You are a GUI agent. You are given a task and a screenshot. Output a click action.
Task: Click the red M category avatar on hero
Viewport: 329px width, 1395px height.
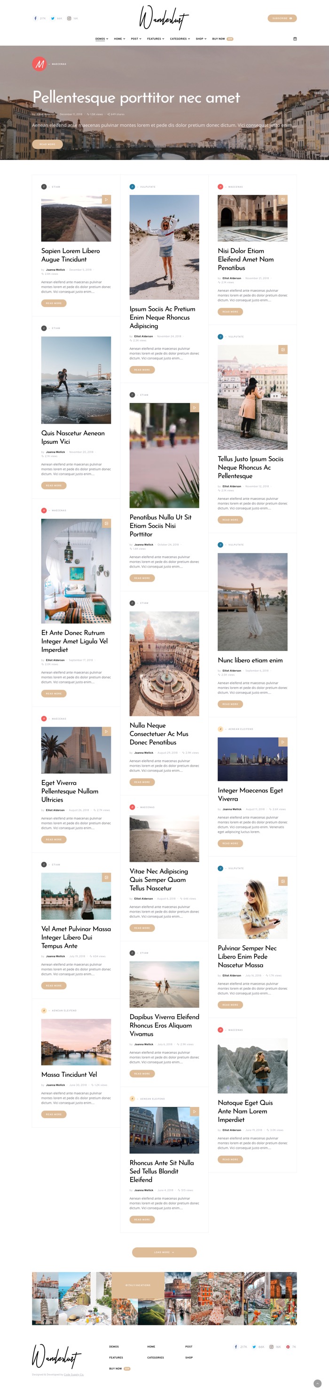(x=39, y=64)
